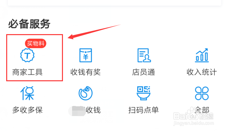The height and width of the screenshot is (131, 226).
Task: Tap the 店员通 text label
Action: pyautogui.click(x=143, y=72)
